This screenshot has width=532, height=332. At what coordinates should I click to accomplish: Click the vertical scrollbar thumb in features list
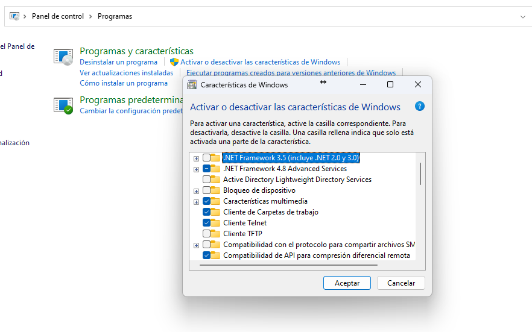click(x=420, y=174)
